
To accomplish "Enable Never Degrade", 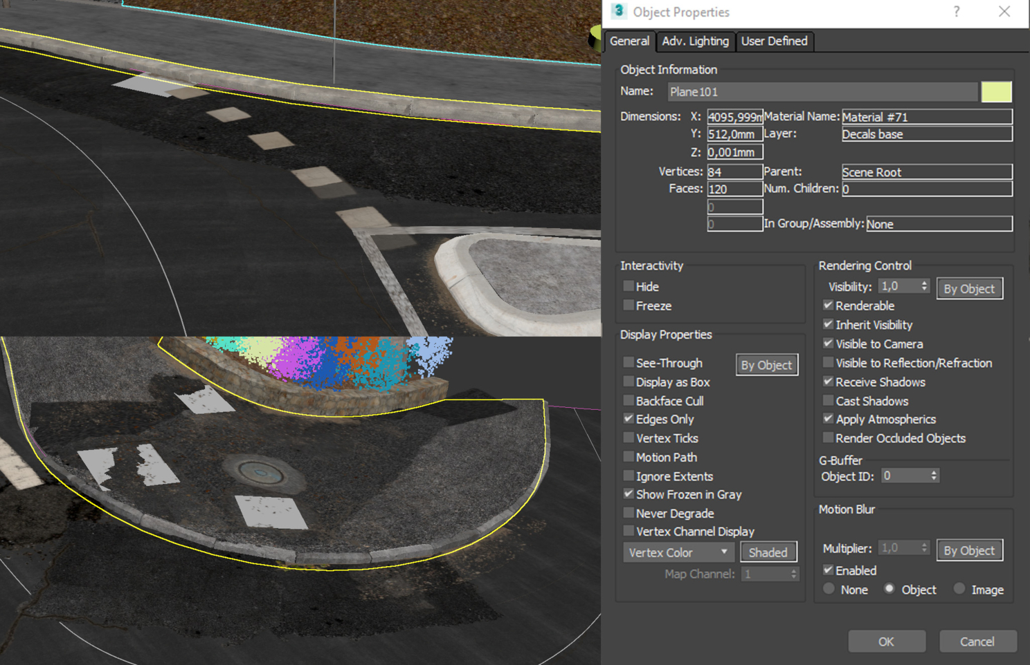I will click(629, 513).
